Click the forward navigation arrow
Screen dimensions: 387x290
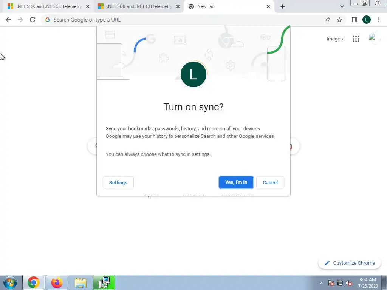pos(20,20)
